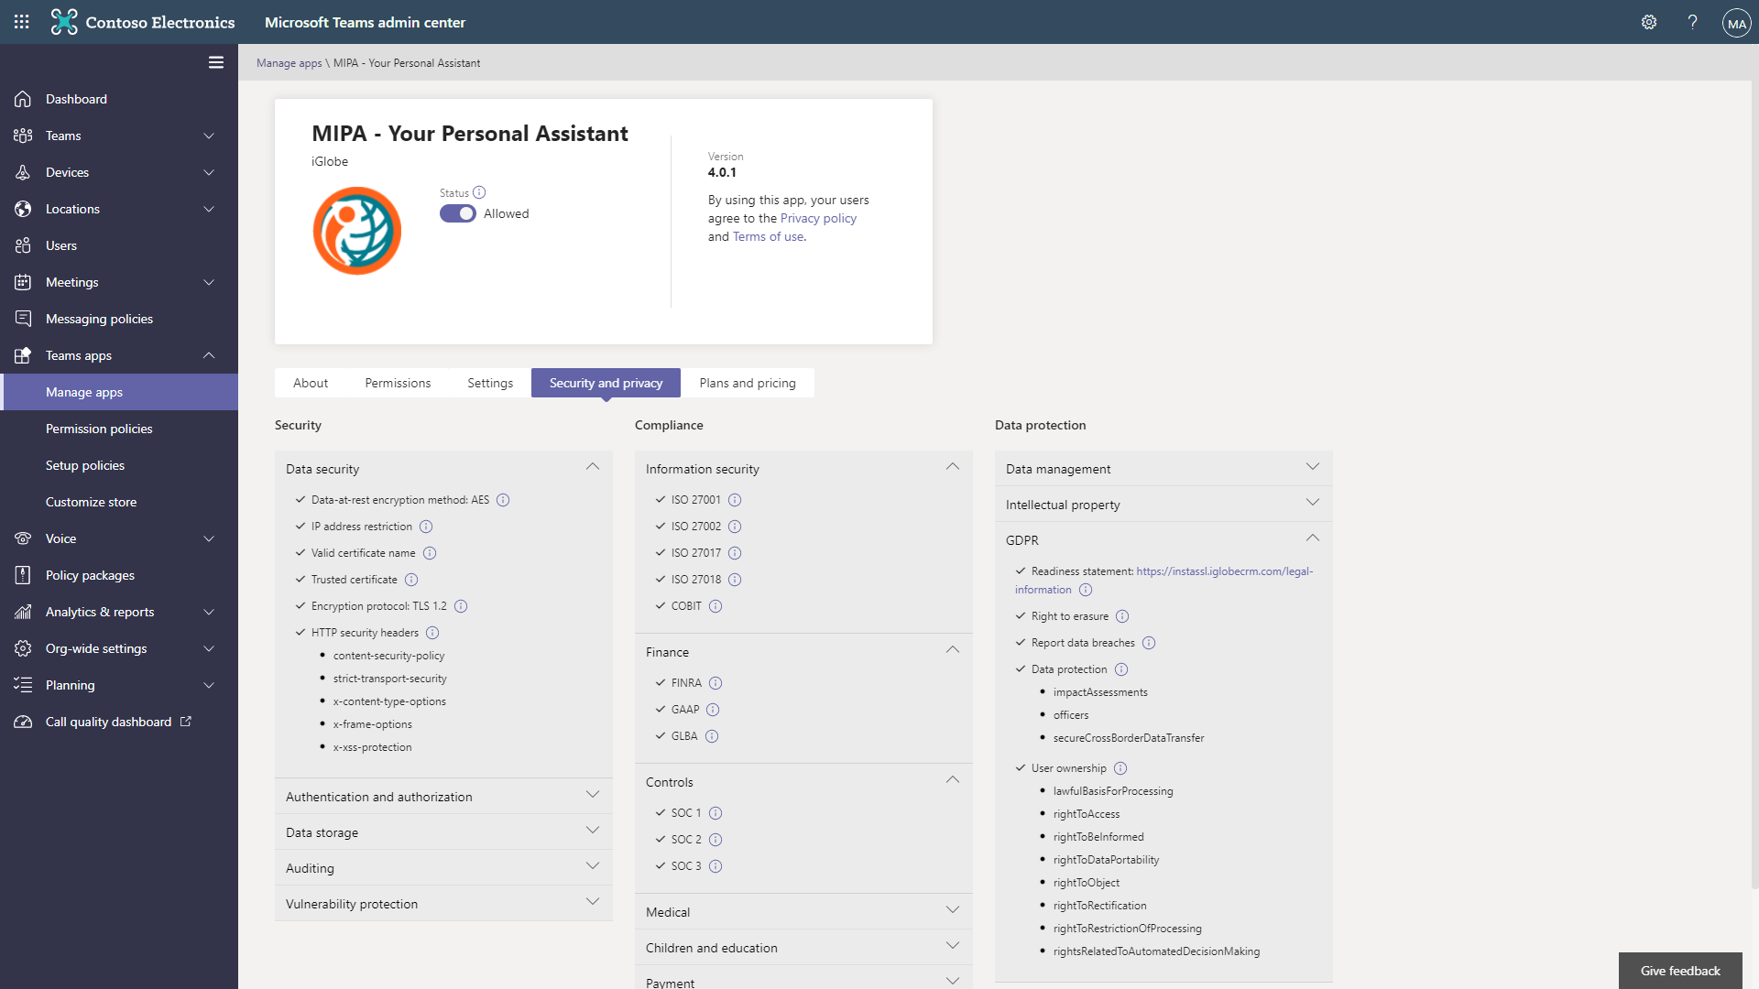1759x989 pixels.
Task: Click the Users sidebar icon
Action: tap(23, 245)
